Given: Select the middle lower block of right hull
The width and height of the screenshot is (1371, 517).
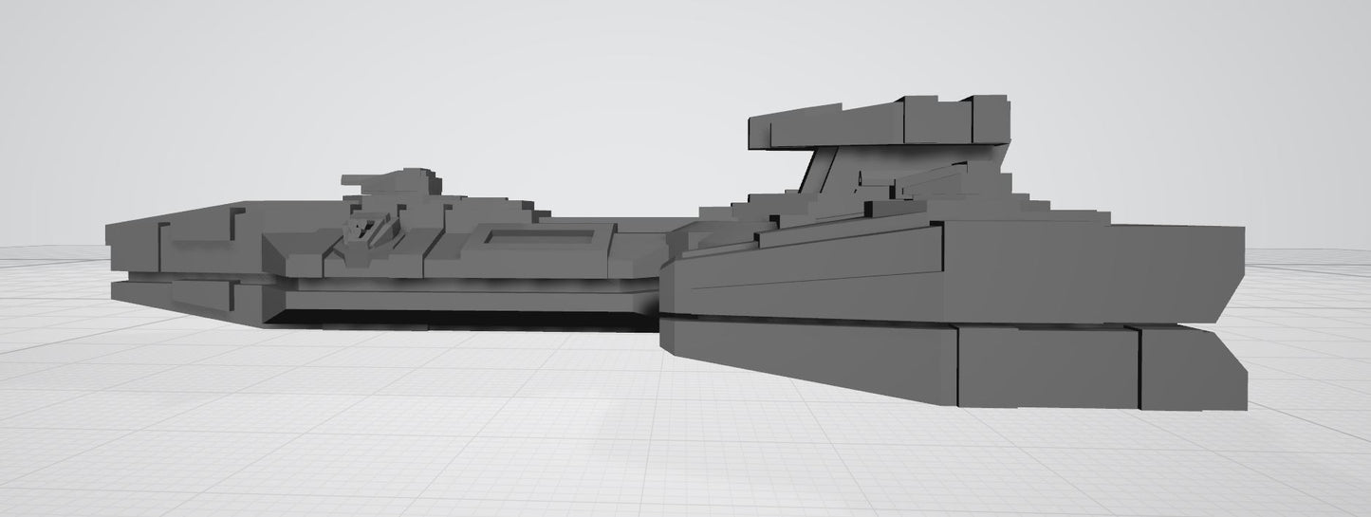Looking at the screenshot, I should click(1047, 366).
